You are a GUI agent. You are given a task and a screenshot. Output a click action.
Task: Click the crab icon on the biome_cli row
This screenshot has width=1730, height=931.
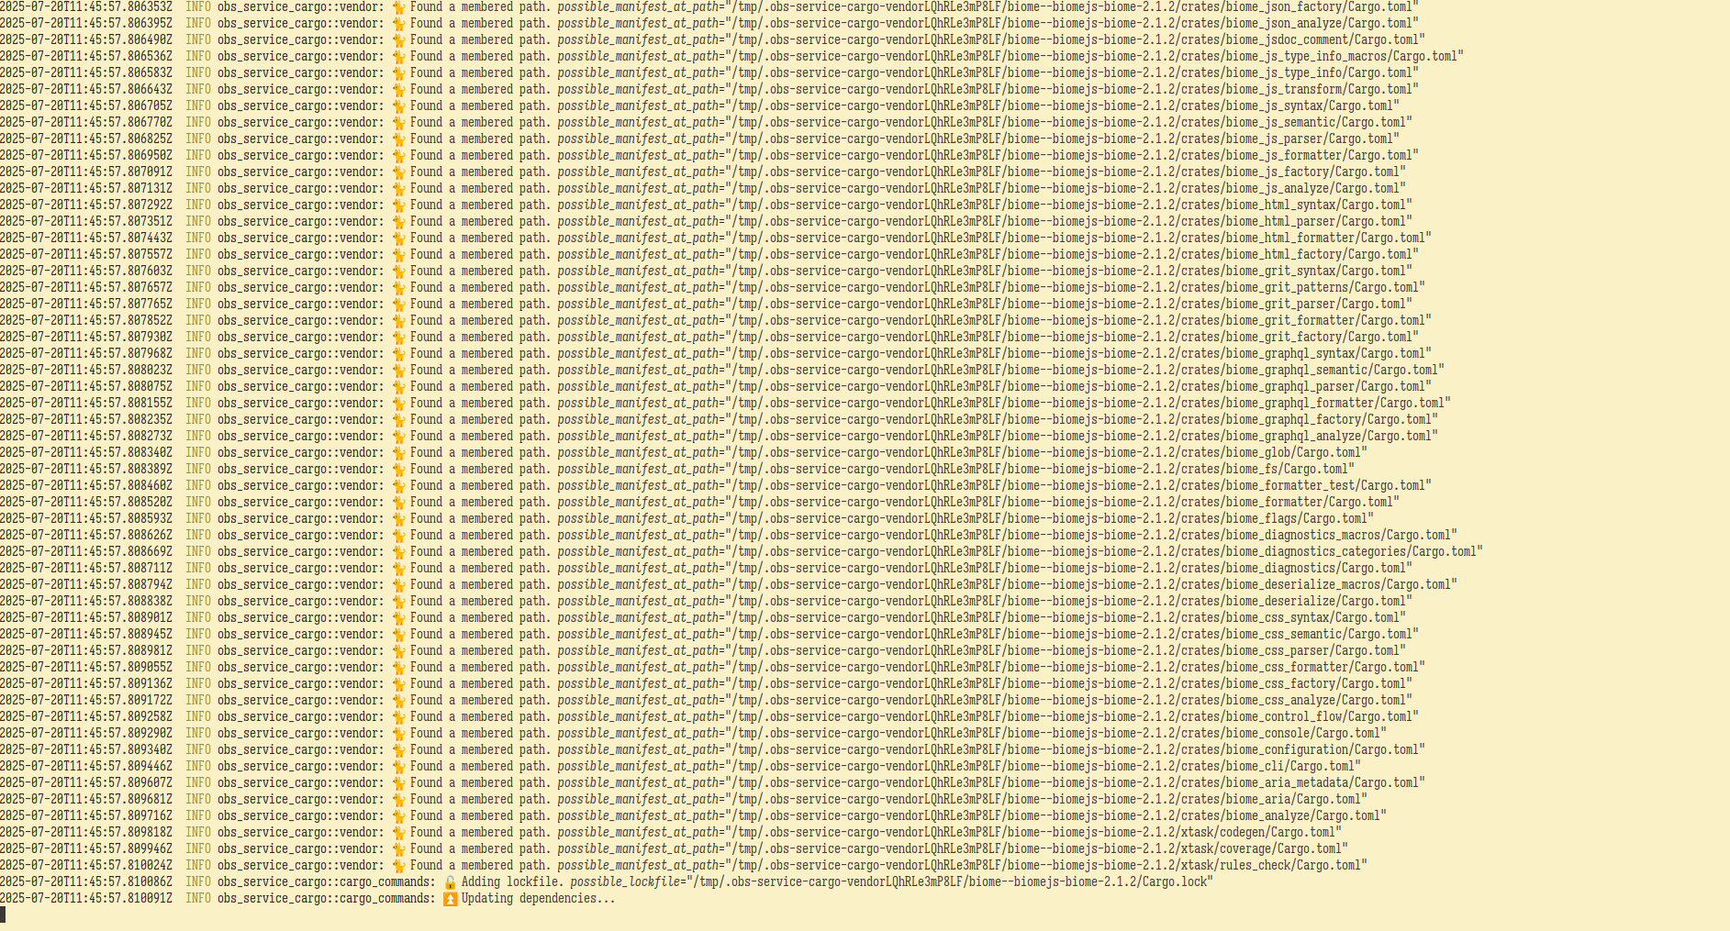coord(398,766)
